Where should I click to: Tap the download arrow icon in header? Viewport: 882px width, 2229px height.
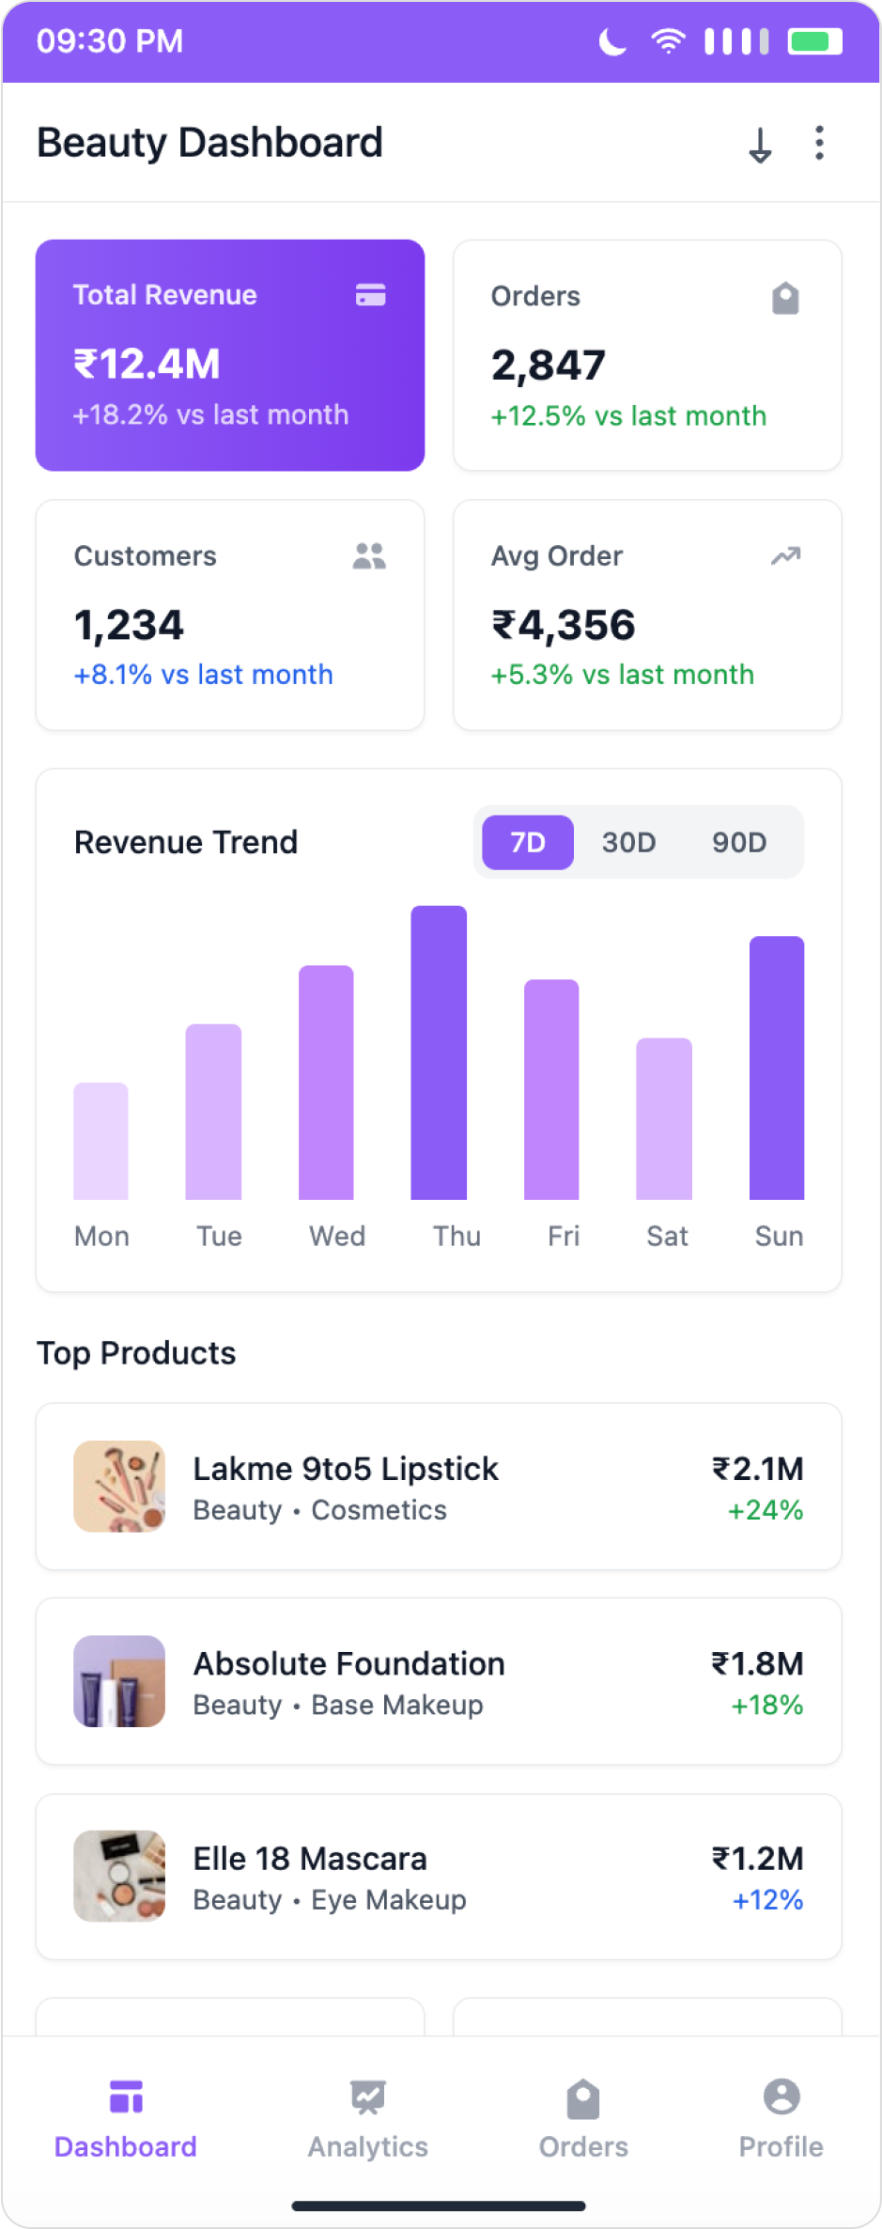click(760, 145)
